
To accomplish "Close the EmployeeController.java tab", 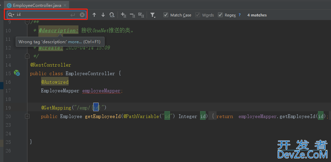I will click(x=65, y=5).
